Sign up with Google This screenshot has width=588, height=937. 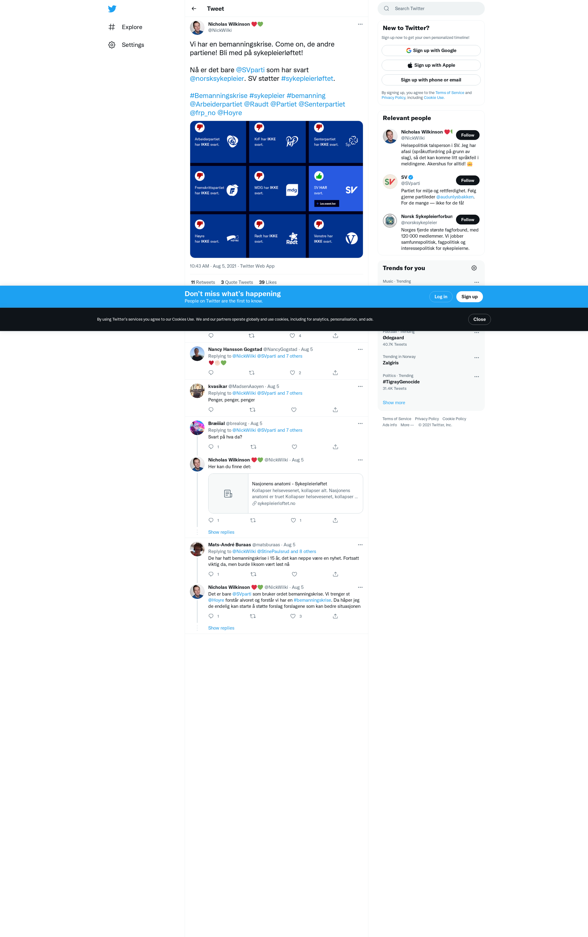[x=431, y=51]
